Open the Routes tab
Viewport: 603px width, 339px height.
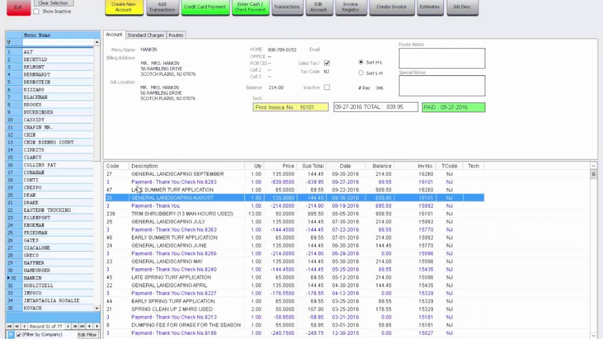(x=176, y=35)
